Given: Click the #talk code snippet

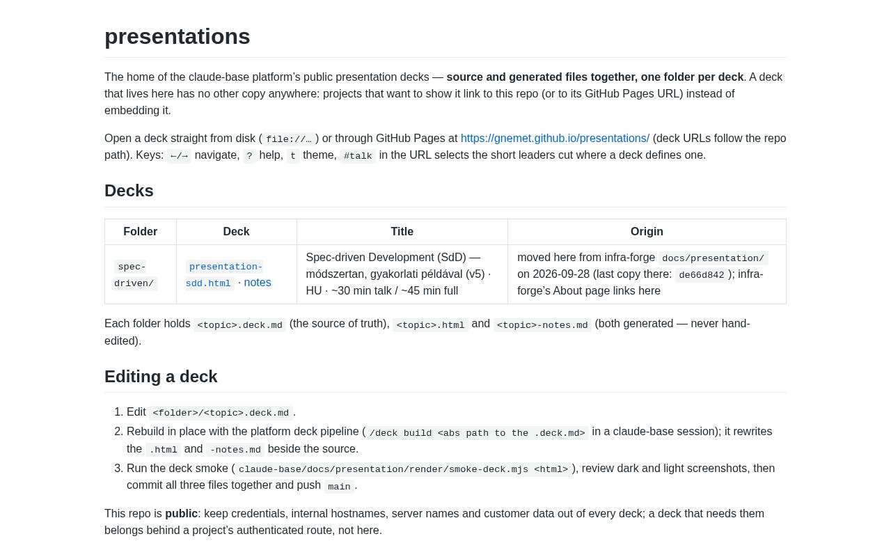Looking at the screenshot, I should (x=358, y=156).
